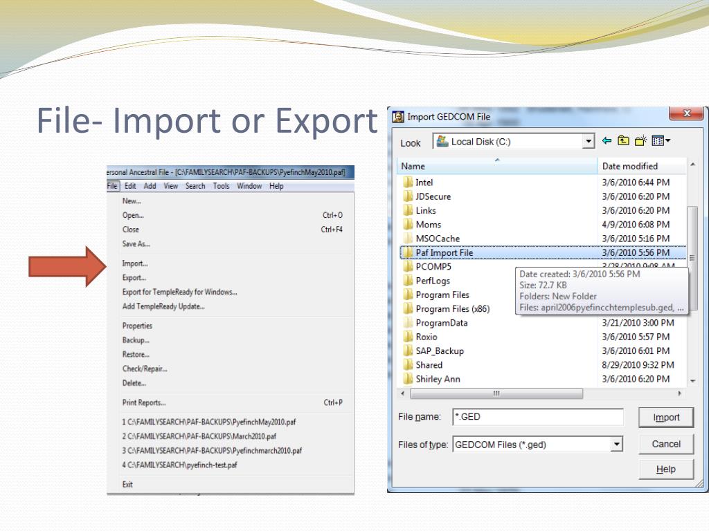Image resolution: width=709 pixels, height=531 pixels.
Task: Choose Import... from the File menu
Action: 135,263
